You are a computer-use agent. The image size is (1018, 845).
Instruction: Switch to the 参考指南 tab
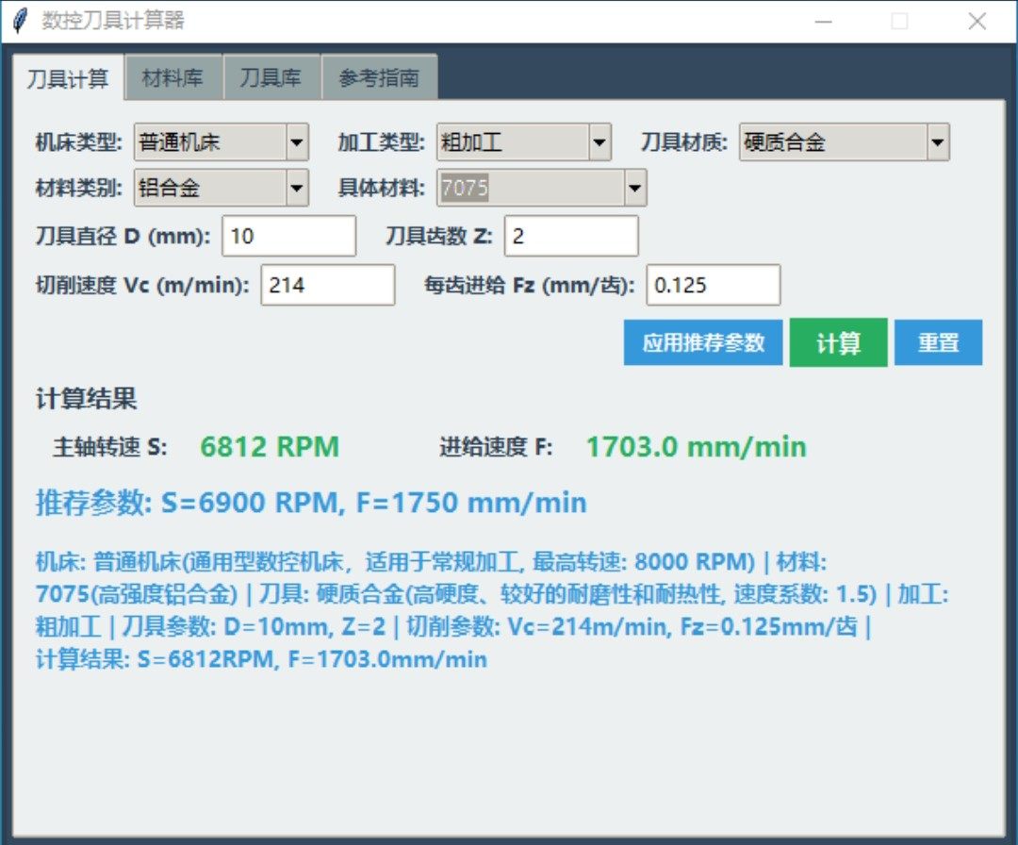tap(378, 78)
